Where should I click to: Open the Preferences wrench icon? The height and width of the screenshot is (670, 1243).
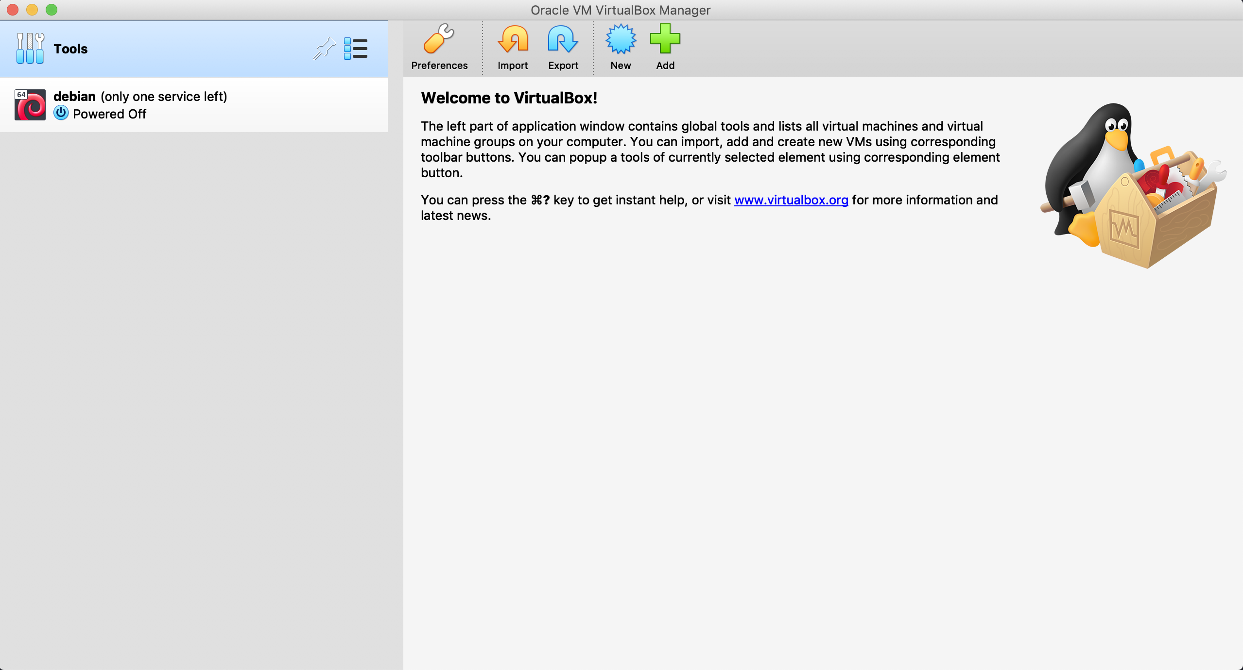click(439, 40)
